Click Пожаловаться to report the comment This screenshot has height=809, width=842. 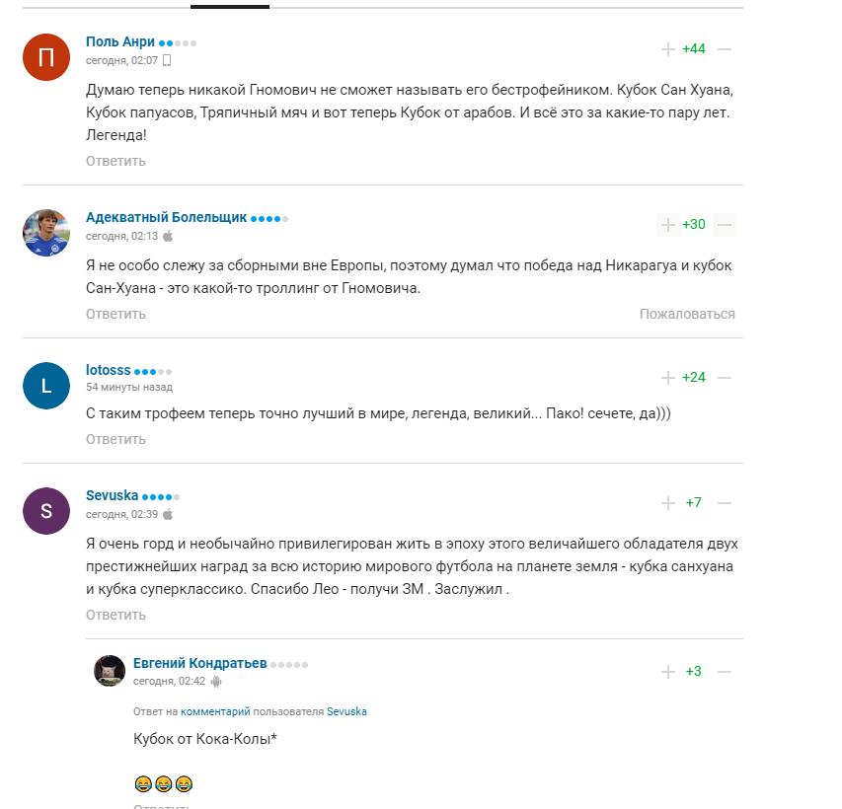[687, 314]
